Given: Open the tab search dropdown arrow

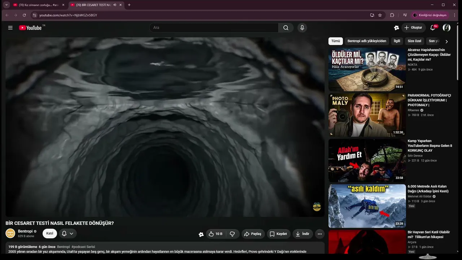Looking at the screenshot, I should point(6,5).
